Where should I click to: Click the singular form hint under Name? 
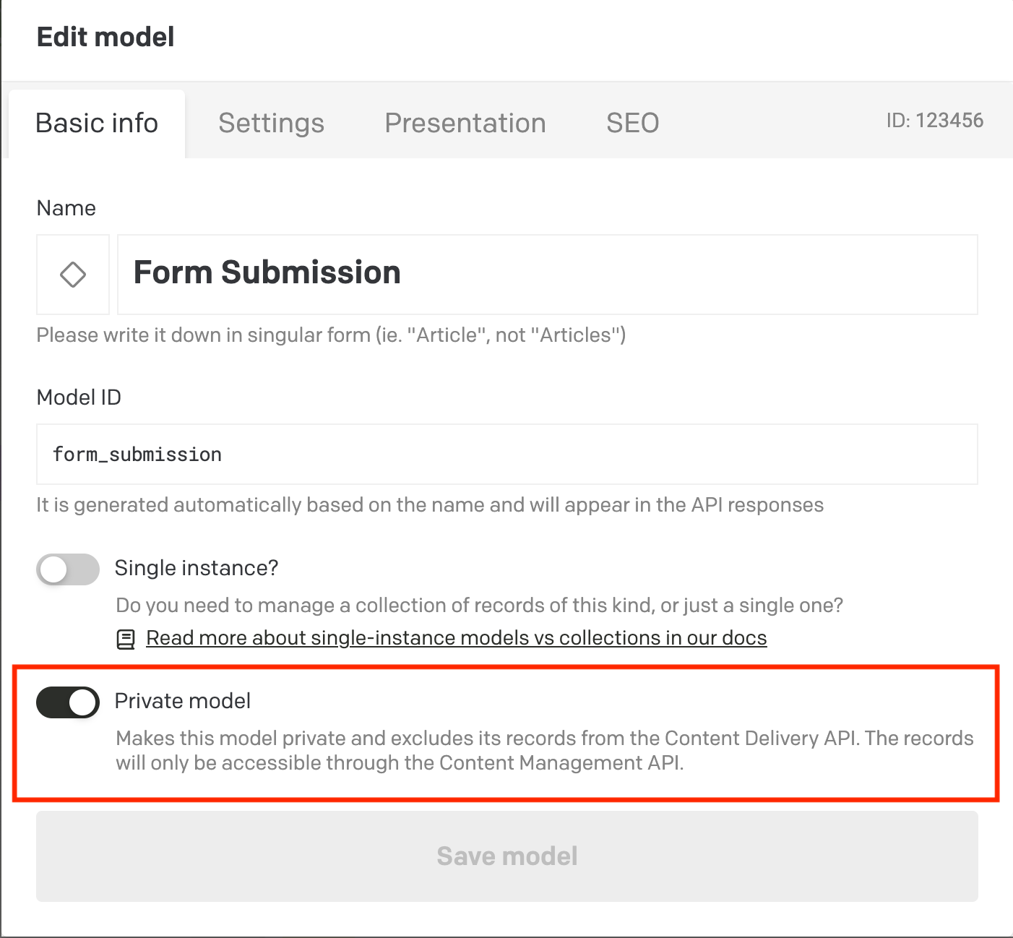point(331,335)
